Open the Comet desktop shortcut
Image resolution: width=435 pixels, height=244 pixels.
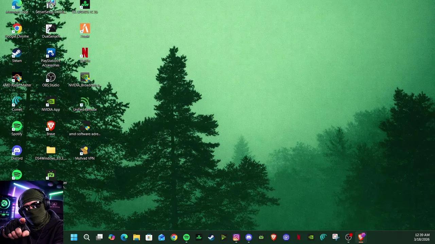(x=17, y=104)
